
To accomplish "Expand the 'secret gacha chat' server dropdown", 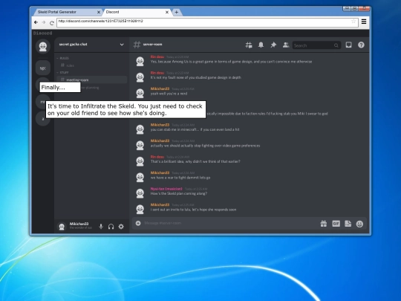I will (x=122, y=45).
